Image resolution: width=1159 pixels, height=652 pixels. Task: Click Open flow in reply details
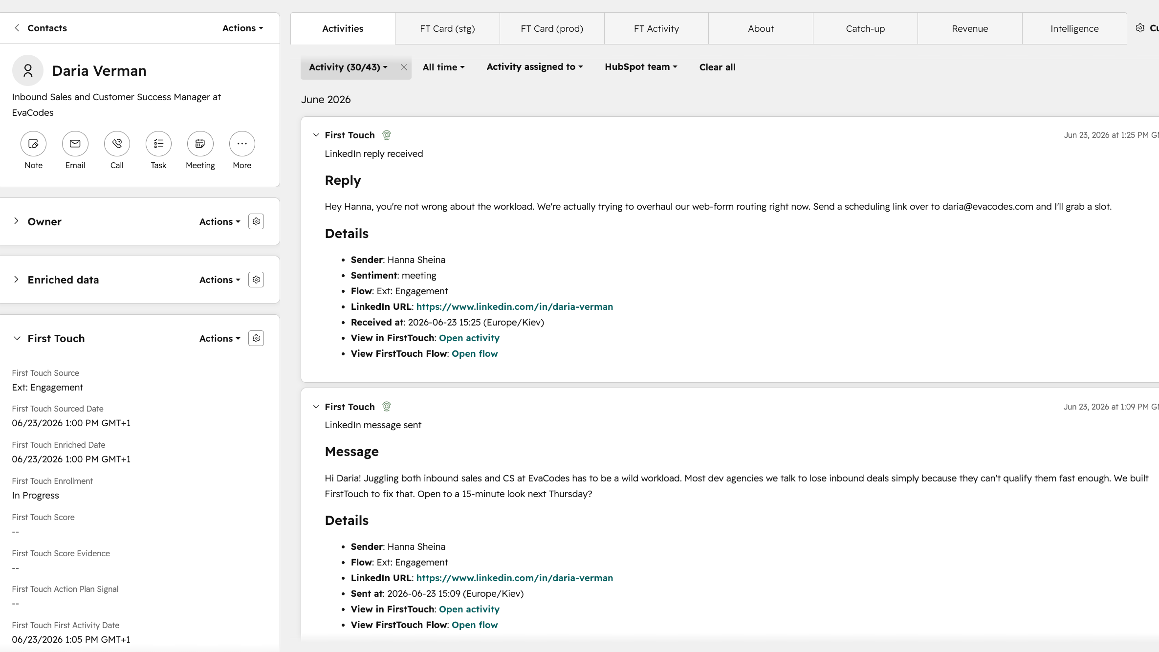[475, 353]
